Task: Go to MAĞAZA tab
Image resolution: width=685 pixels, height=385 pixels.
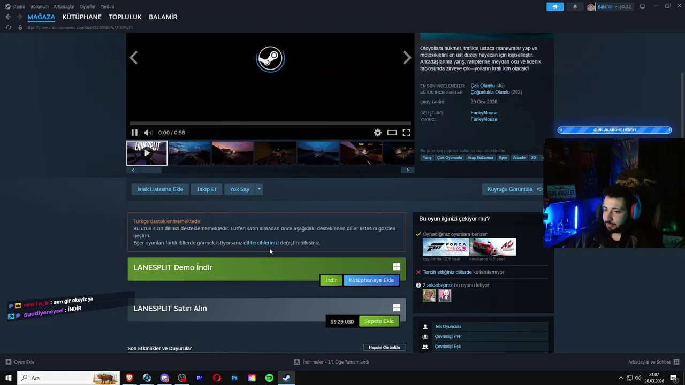Action: point(41,17)
